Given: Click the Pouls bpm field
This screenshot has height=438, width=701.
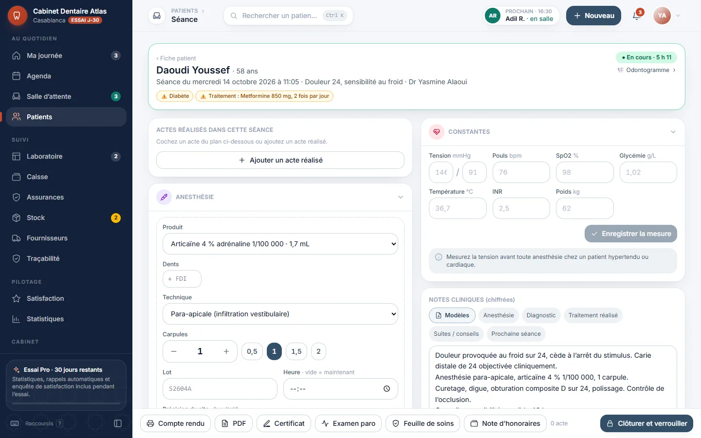Looking at the screenshot, I should click(x=521, y=172).
